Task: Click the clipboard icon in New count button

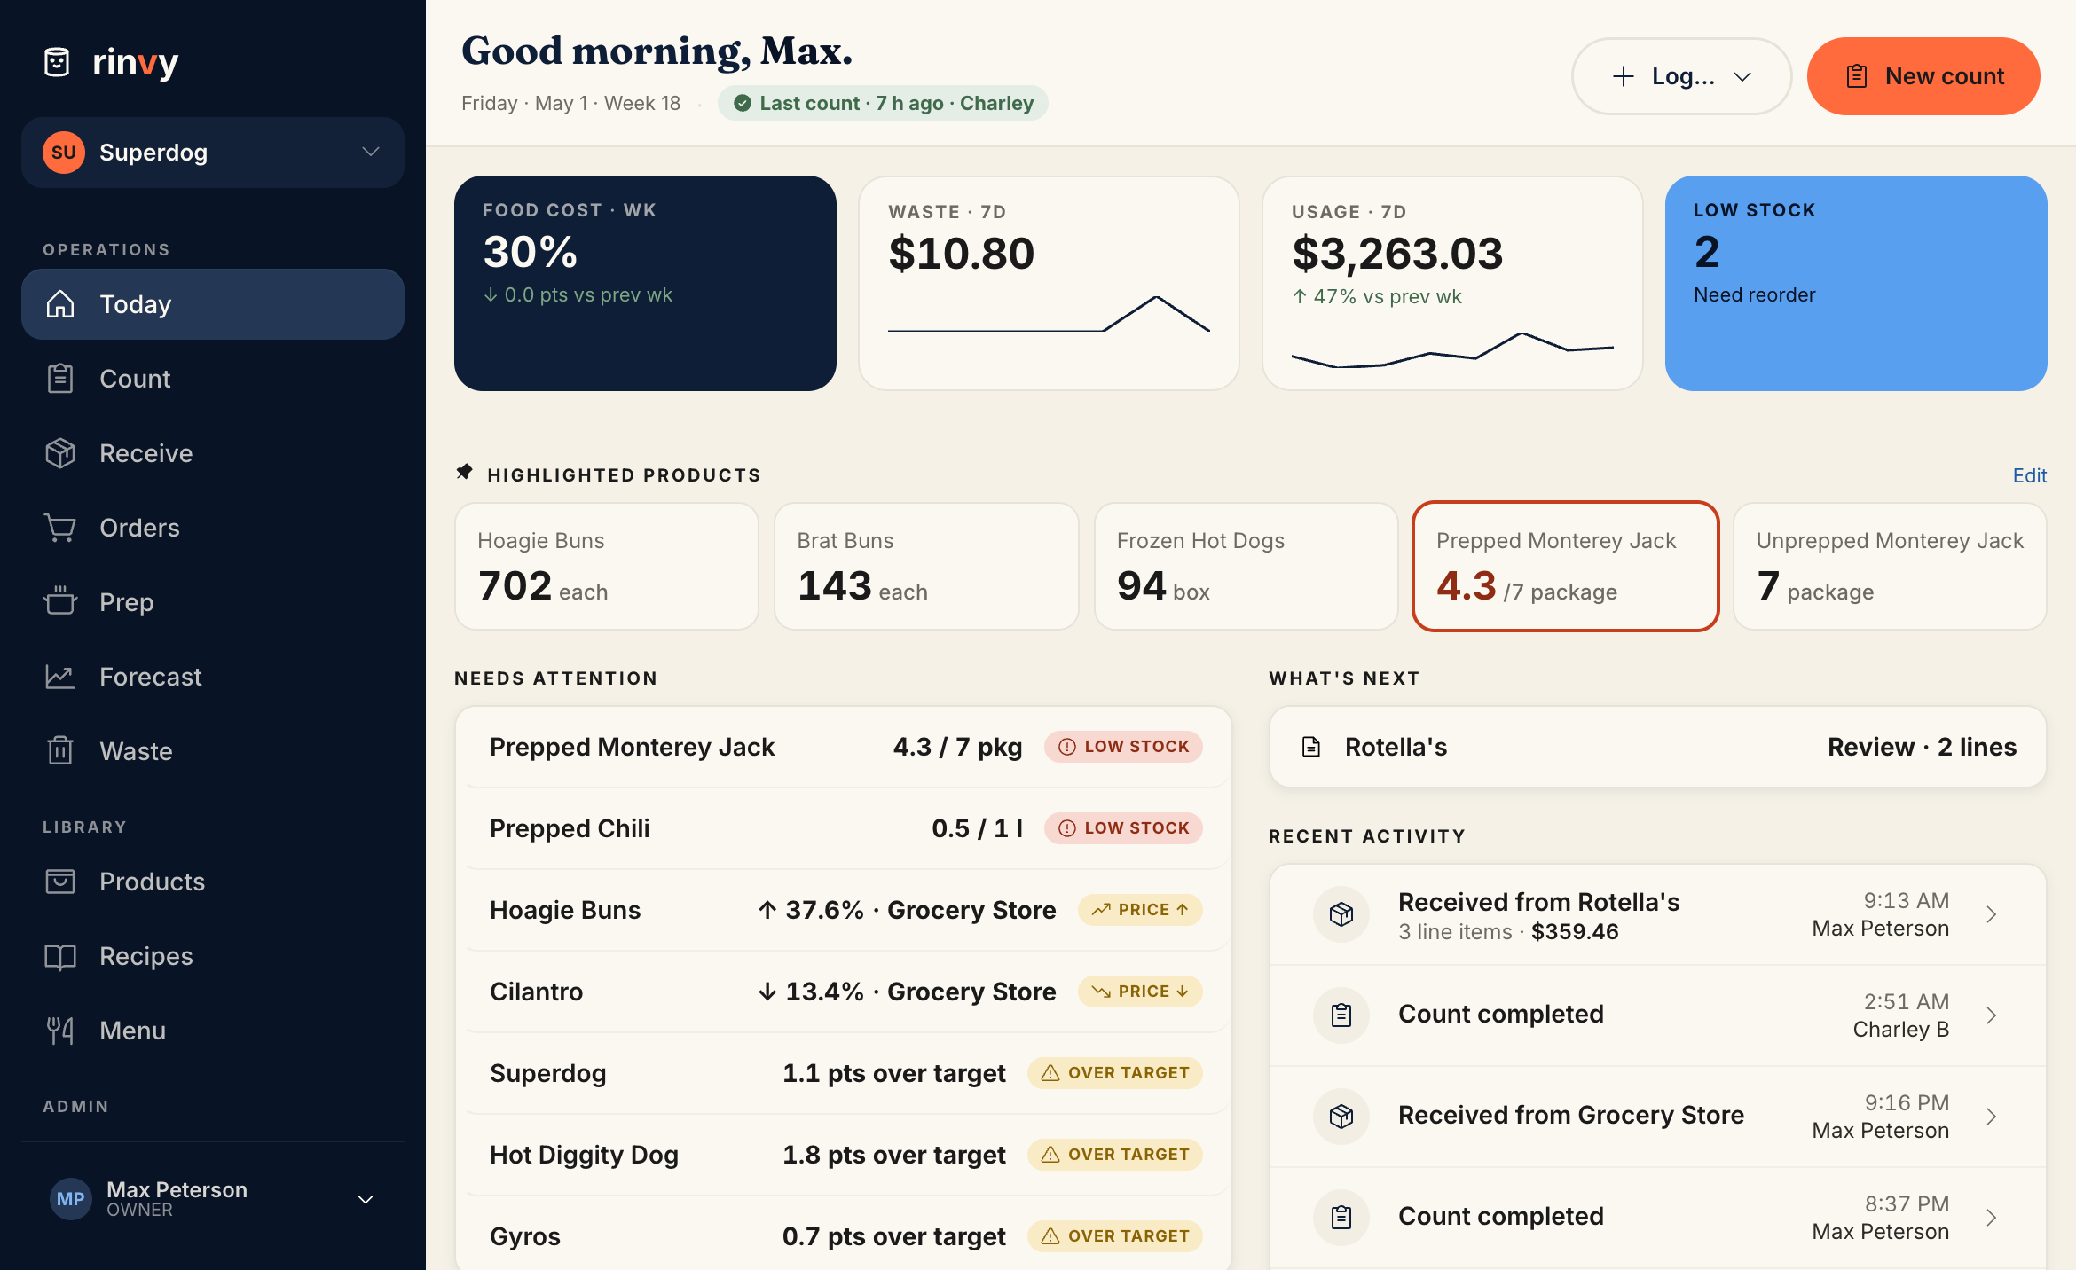Action: 1856,76
